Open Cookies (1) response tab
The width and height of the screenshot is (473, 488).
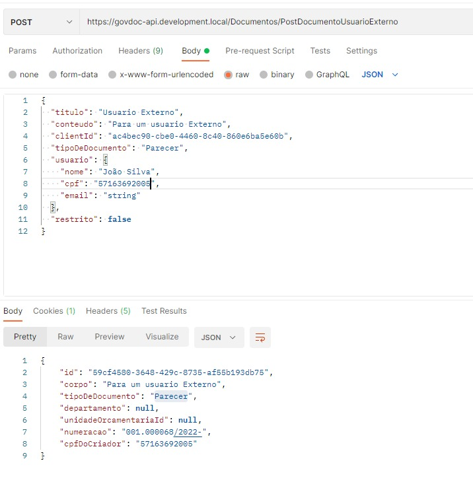pos(54,311)
